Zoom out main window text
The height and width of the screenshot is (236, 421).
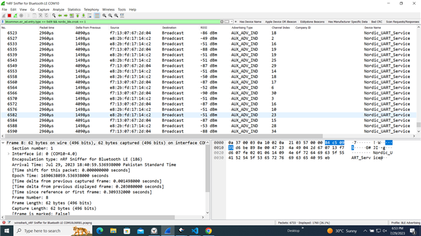pyautogui.click(x=110, y=16)
